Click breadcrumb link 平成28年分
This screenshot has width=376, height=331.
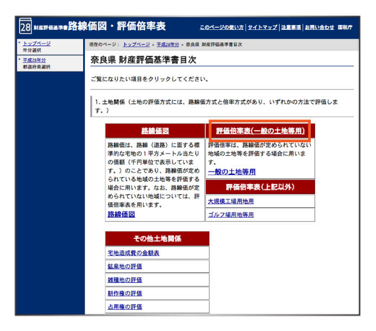click(x=168, y=44)
